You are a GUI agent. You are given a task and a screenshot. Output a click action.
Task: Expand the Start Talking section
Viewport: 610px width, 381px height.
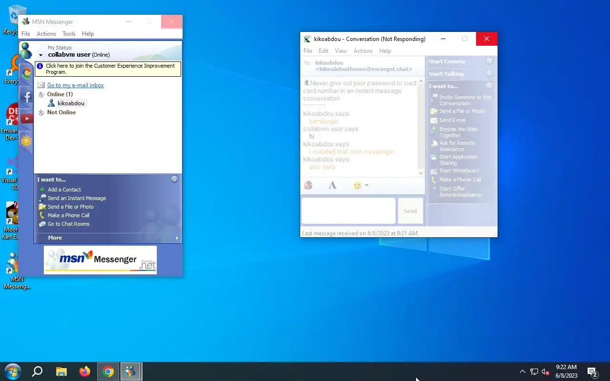pos(489,74)
